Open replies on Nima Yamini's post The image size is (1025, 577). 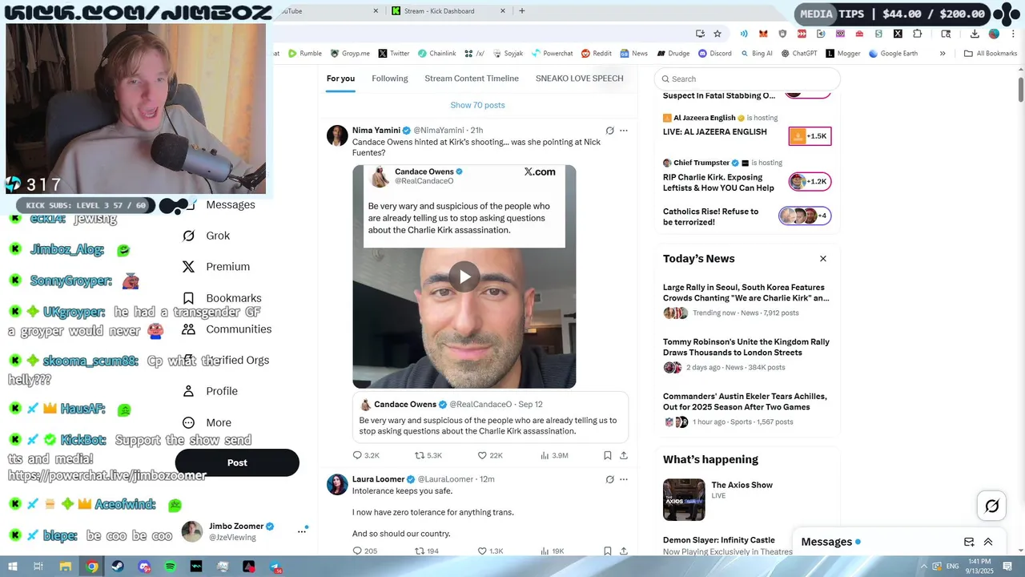366,455
